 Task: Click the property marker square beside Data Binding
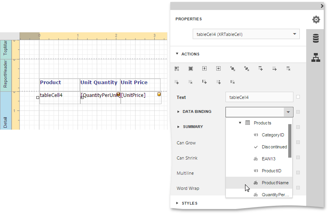coord(298,112)
